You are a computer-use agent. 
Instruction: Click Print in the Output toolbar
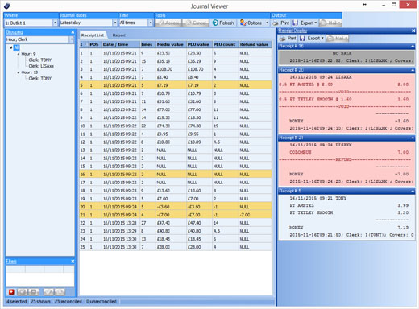(281, 23)
